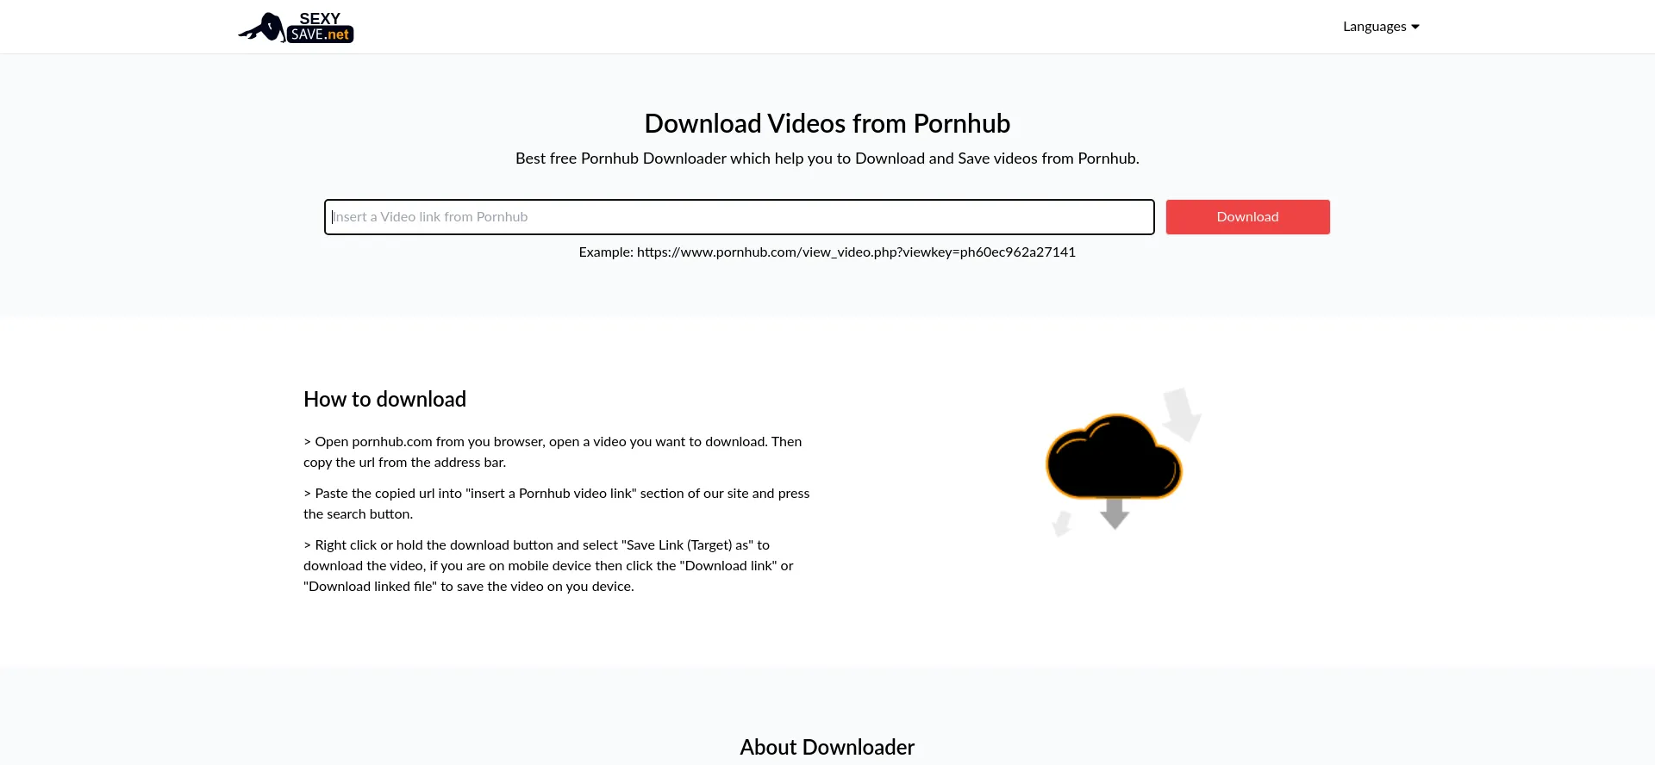The height and width of the screenshot is (765, 1655).
Task: Click the 'About Downloader' heading
Action: [827, 748]
